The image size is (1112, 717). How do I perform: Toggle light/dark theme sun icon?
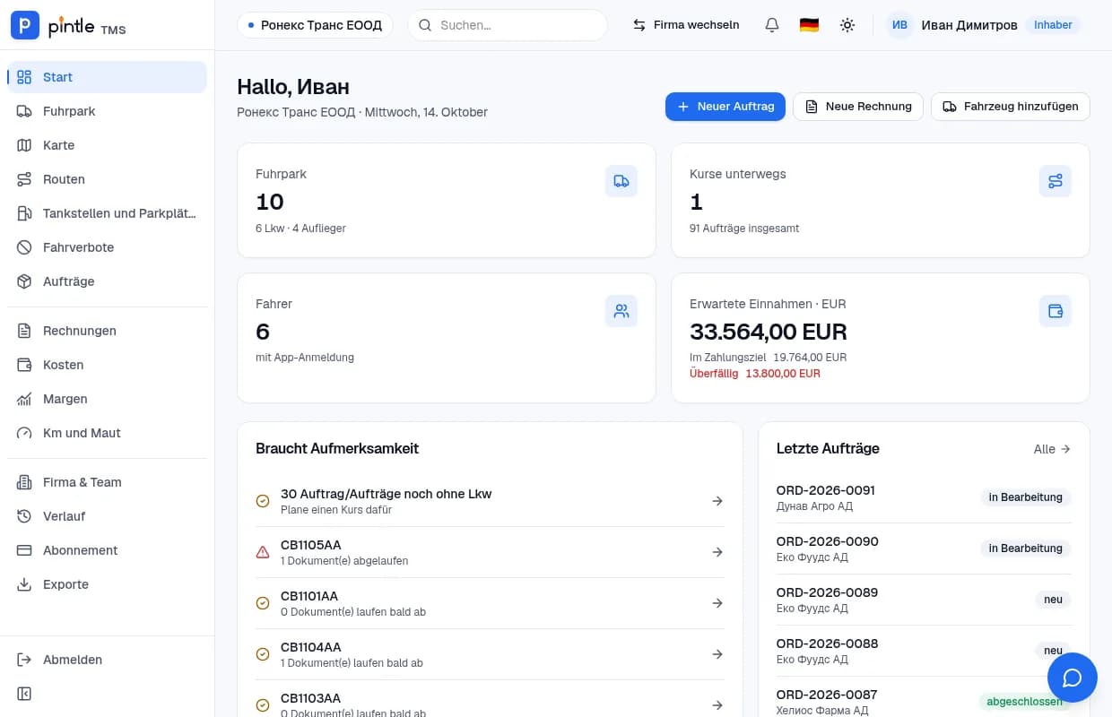click(x=847, y=25)
